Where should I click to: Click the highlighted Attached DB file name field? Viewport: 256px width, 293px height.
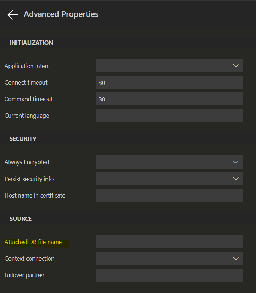tap(169, 242)
